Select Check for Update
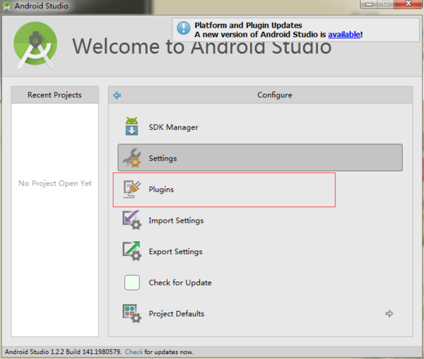 click(x=260, y=283)
